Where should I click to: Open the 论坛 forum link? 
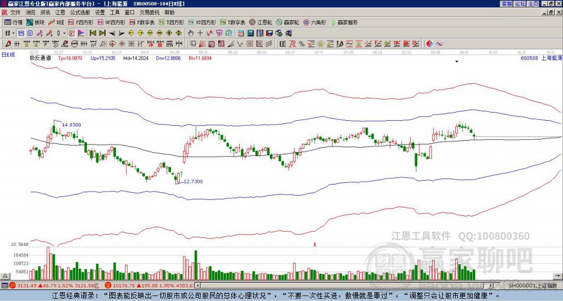pyautogui.click(x=520, y=4)
